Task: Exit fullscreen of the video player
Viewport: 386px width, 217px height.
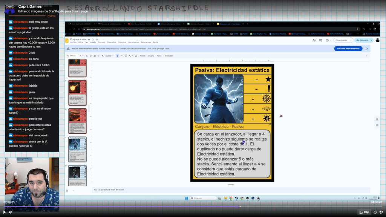Action: (381, 212)
